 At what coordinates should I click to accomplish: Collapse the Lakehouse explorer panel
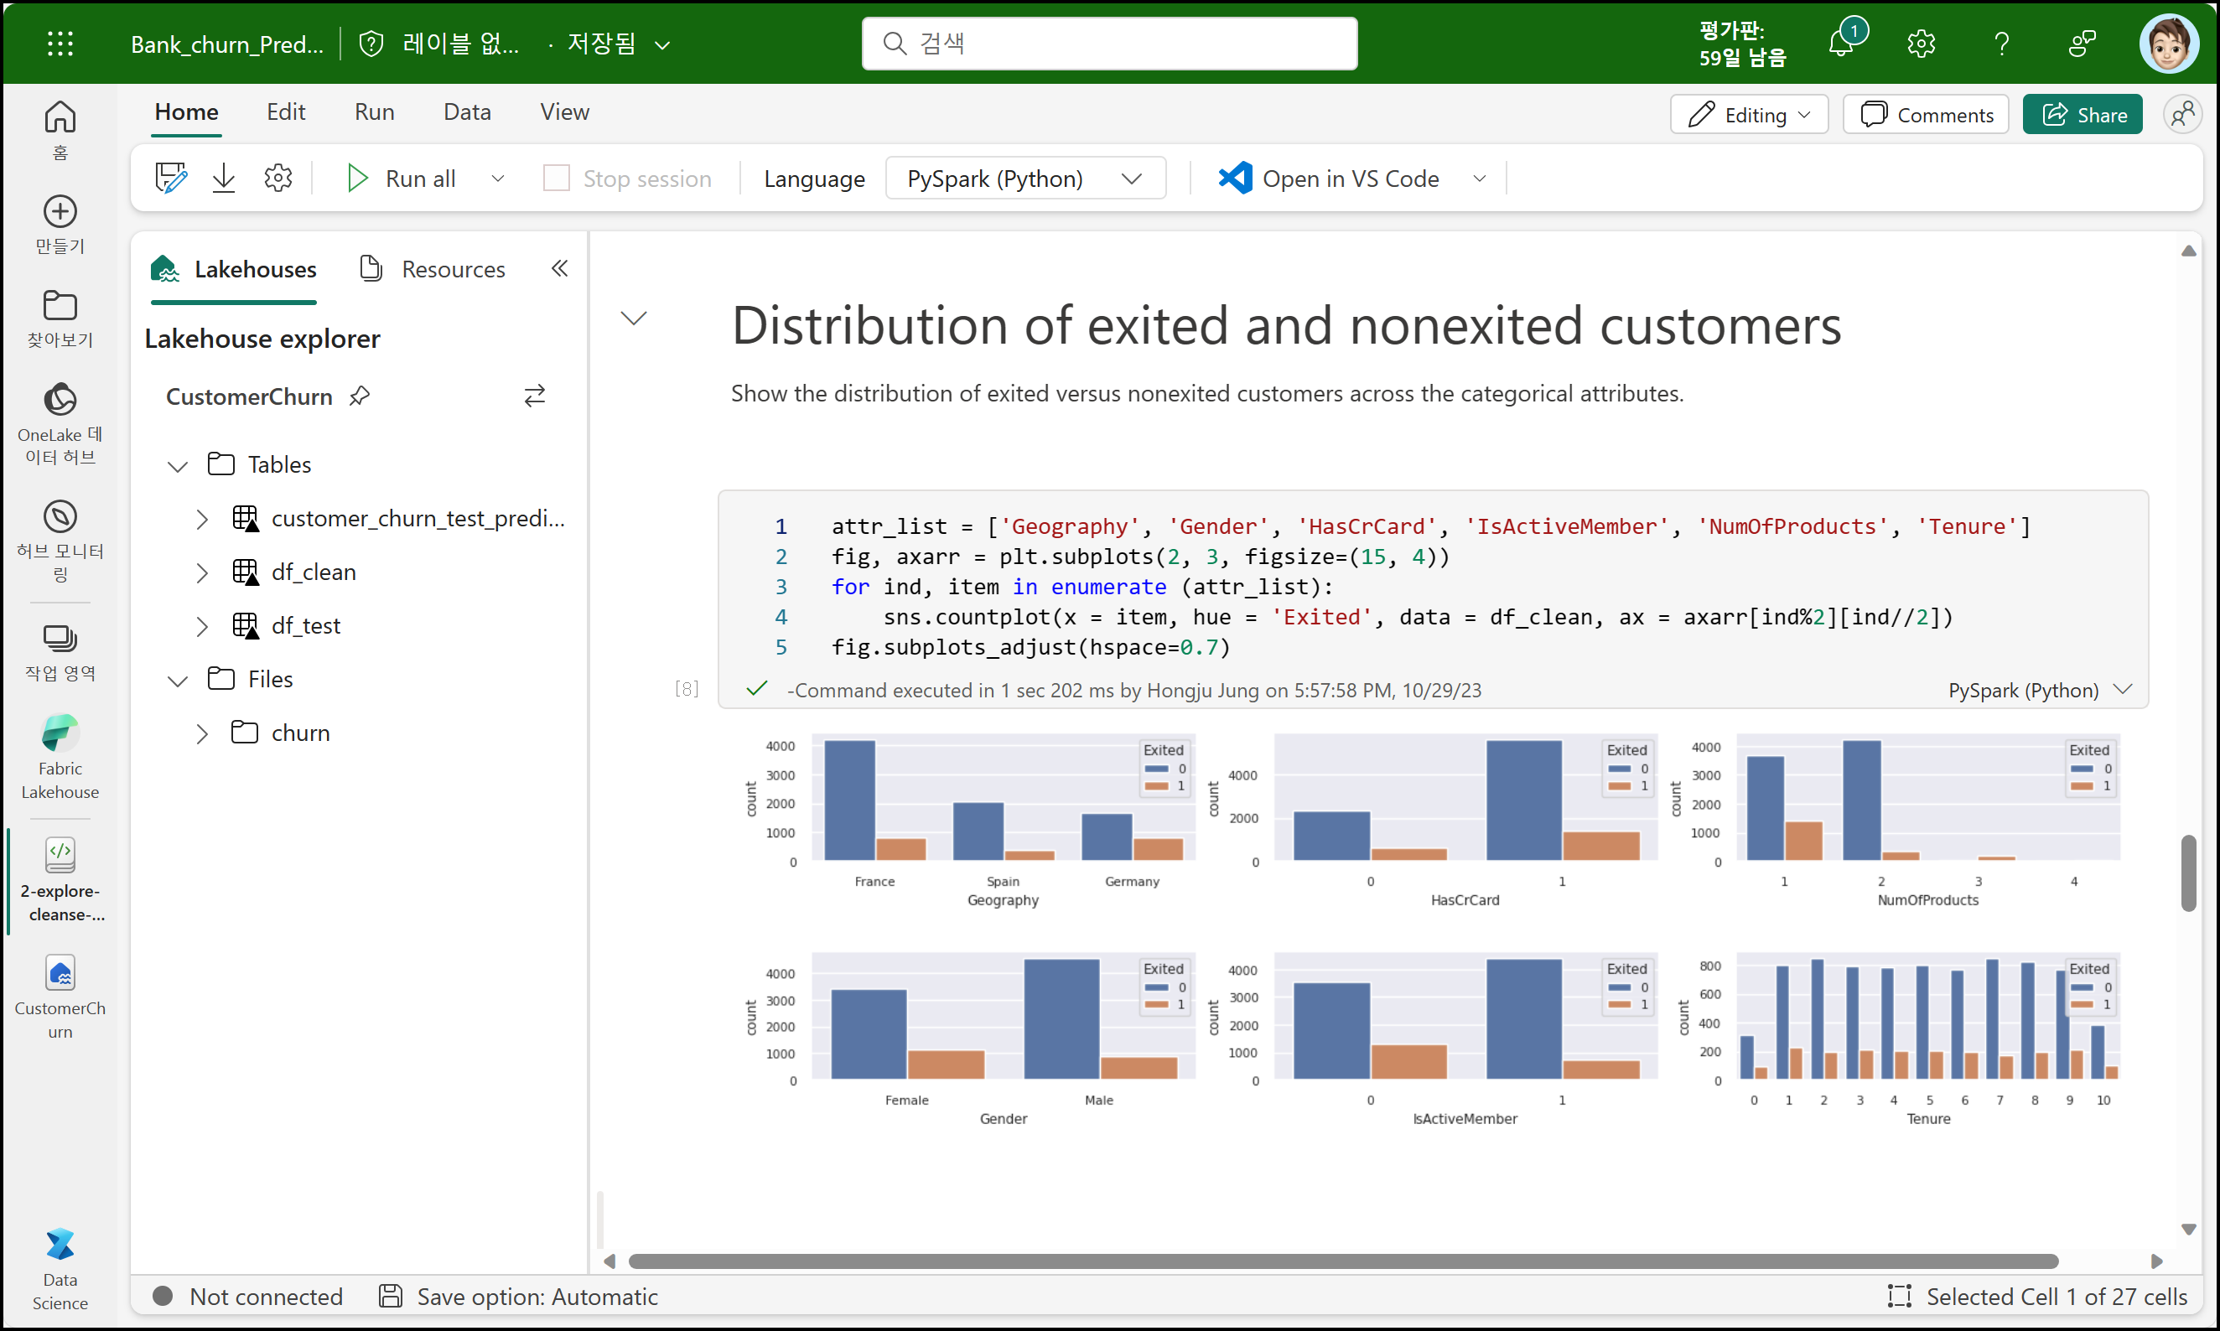560,268
